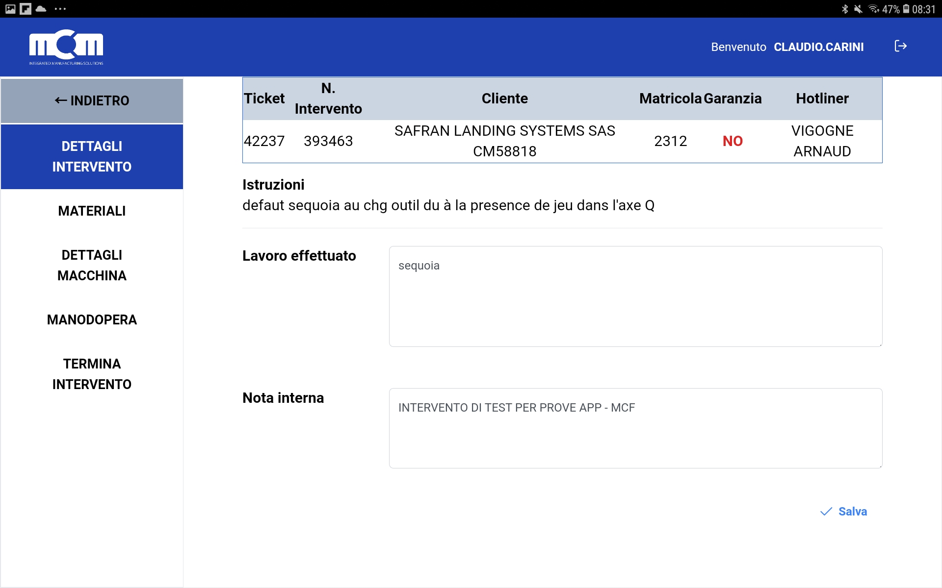This screenshot has height=588, width=942.
Task: Tap the battery icon in the status bar
Action: tap(906, 9)
